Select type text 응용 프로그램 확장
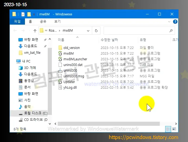The width and height of the screenshot is (188, 142). (x=154, y=87)
